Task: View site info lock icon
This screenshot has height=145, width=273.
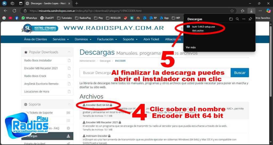Action: tap(25, 11)
